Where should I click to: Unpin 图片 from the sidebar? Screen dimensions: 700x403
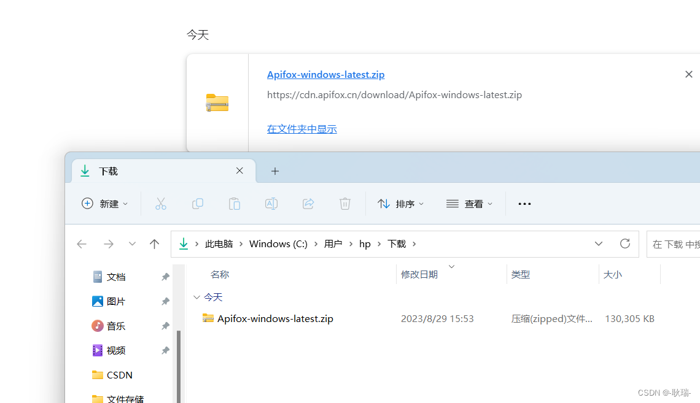click(x=165, y=301)
